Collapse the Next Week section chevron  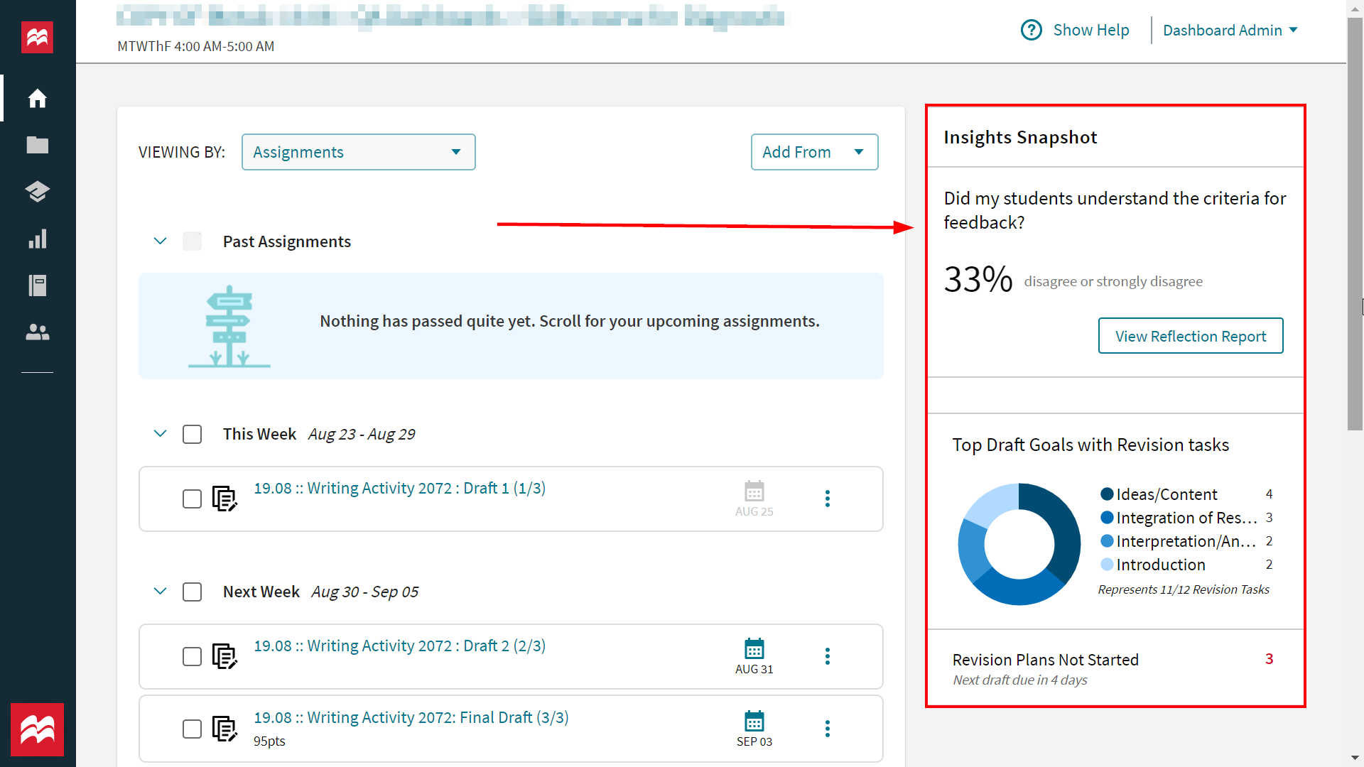[160, 591]
